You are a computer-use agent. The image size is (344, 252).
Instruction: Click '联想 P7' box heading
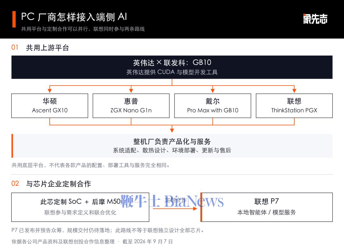point(267,201)
